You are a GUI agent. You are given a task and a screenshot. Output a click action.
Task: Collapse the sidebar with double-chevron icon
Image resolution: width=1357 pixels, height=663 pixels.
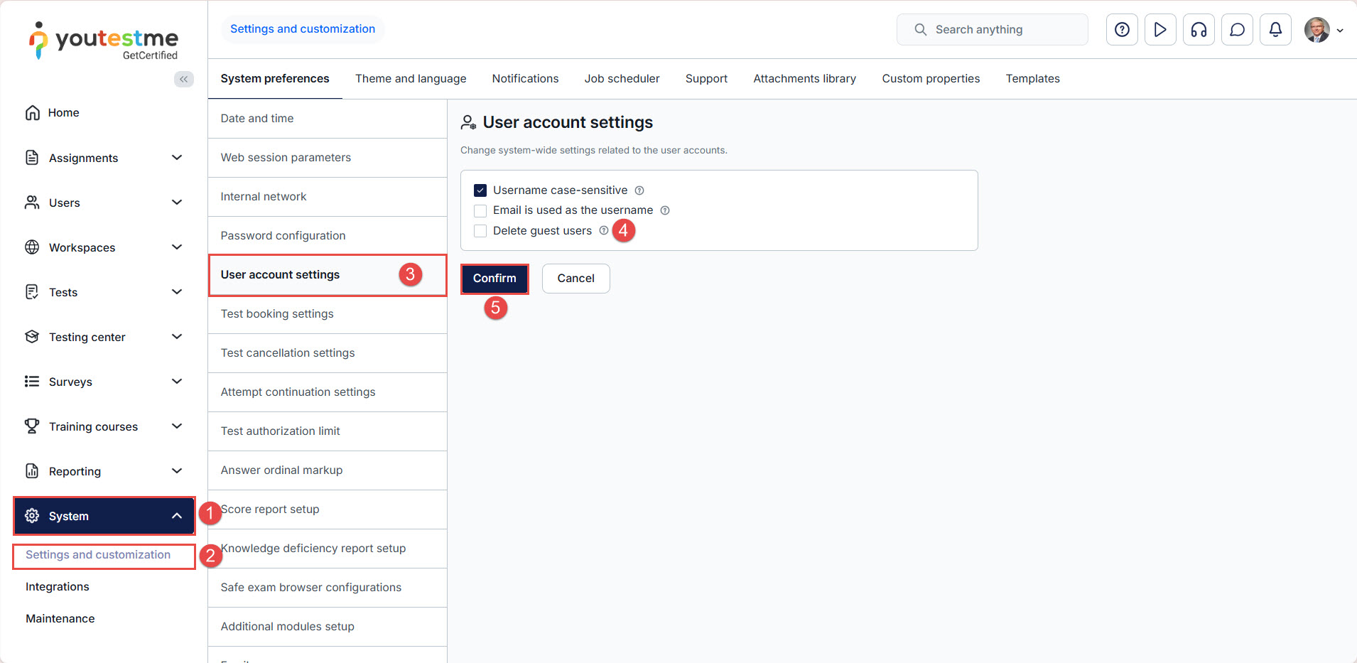point(183,79)
